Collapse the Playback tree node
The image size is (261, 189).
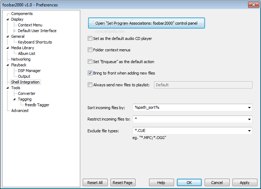8,65
